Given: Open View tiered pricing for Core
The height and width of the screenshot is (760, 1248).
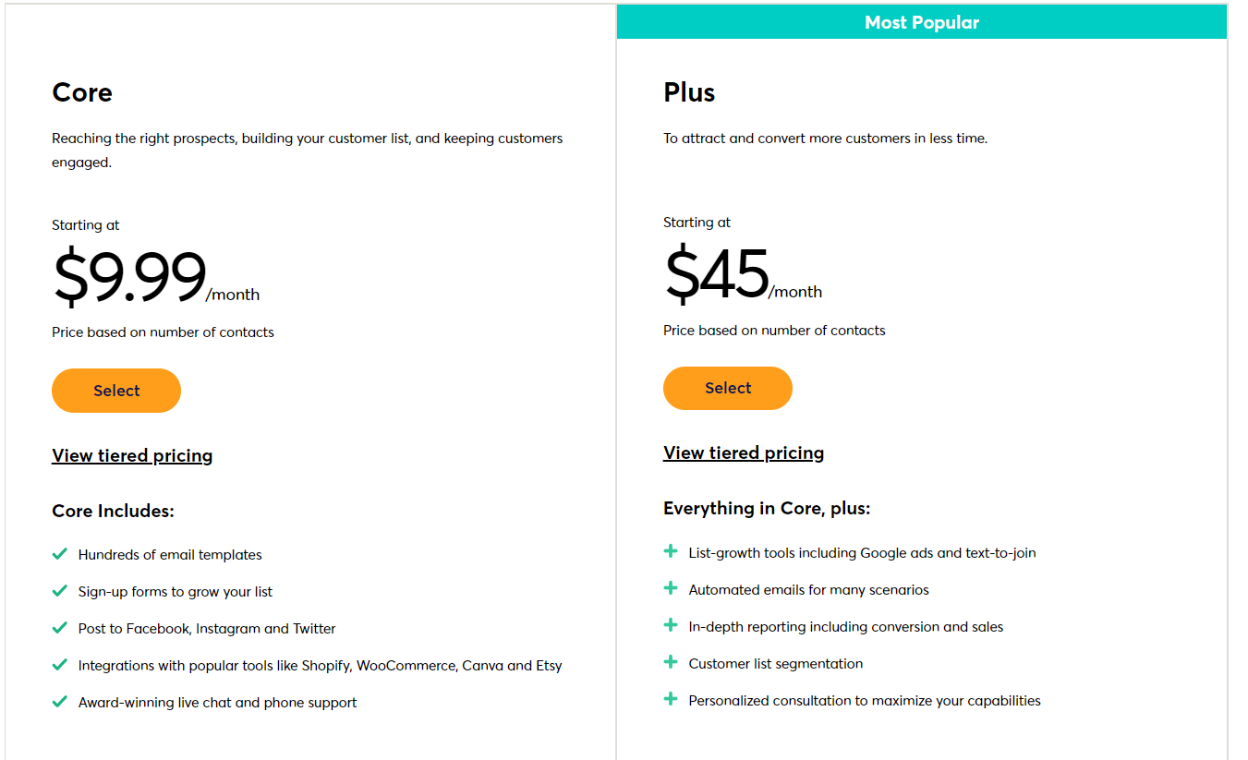Looking at the screenshot, I should coord(132,455).
